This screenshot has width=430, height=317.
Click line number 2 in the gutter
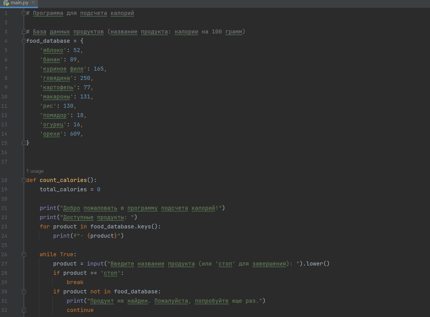(x=5, y=23)
